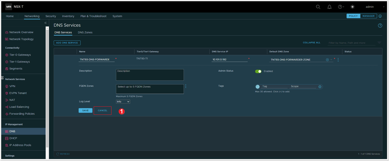Open the help menu in top bar
Viewport: 389px width, 161px height.
341,7
